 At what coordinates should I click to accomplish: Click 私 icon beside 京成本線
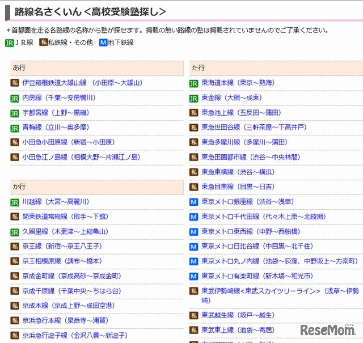(x=15, y=306)
